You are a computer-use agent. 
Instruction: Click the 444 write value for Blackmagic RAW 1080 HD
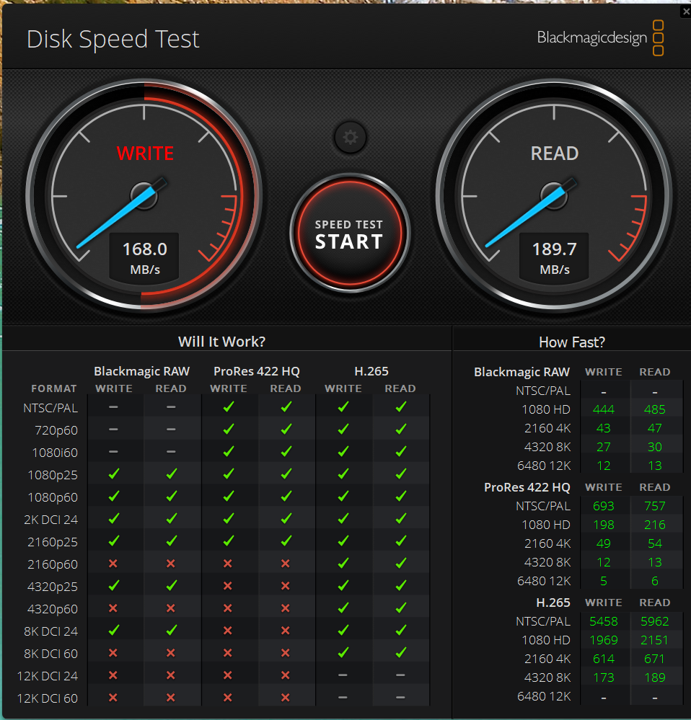[x=603, y=409]
